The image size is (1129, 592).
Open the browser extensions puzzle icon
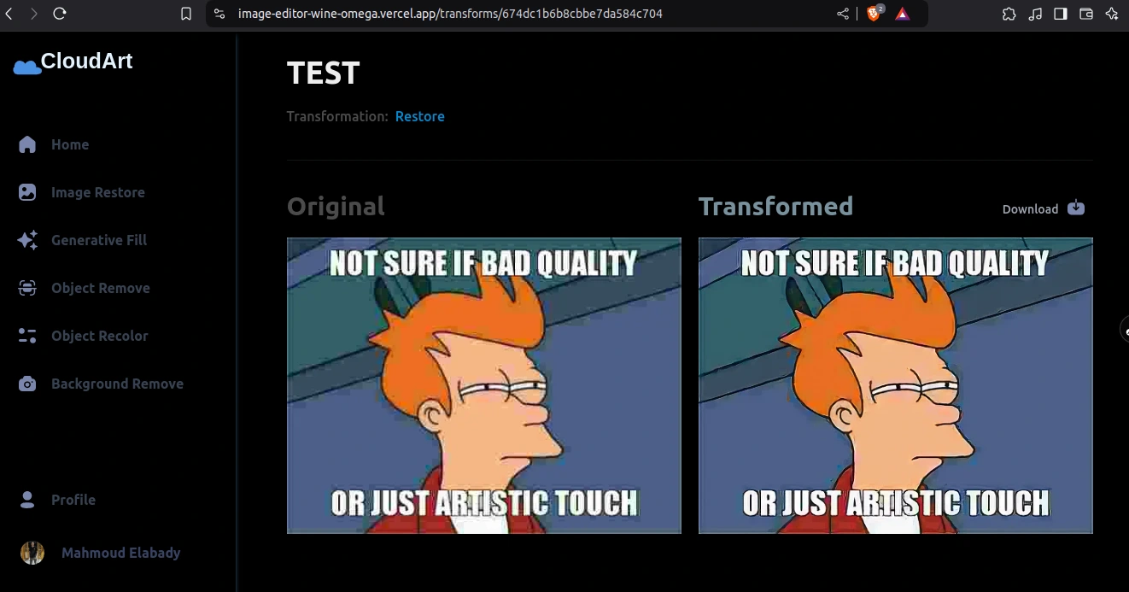tap(1009, 14)
